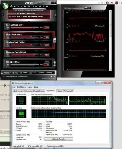This screenshot has height=149, width=122.
Task: Click the first CPU history graph
Action: pyautogui.click(x=50, y=100)
